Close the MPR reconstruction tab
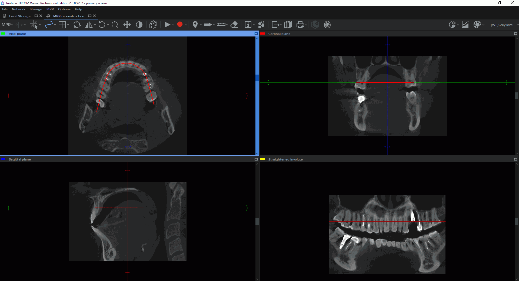This screenshot has width=519, height=281. 95,16
